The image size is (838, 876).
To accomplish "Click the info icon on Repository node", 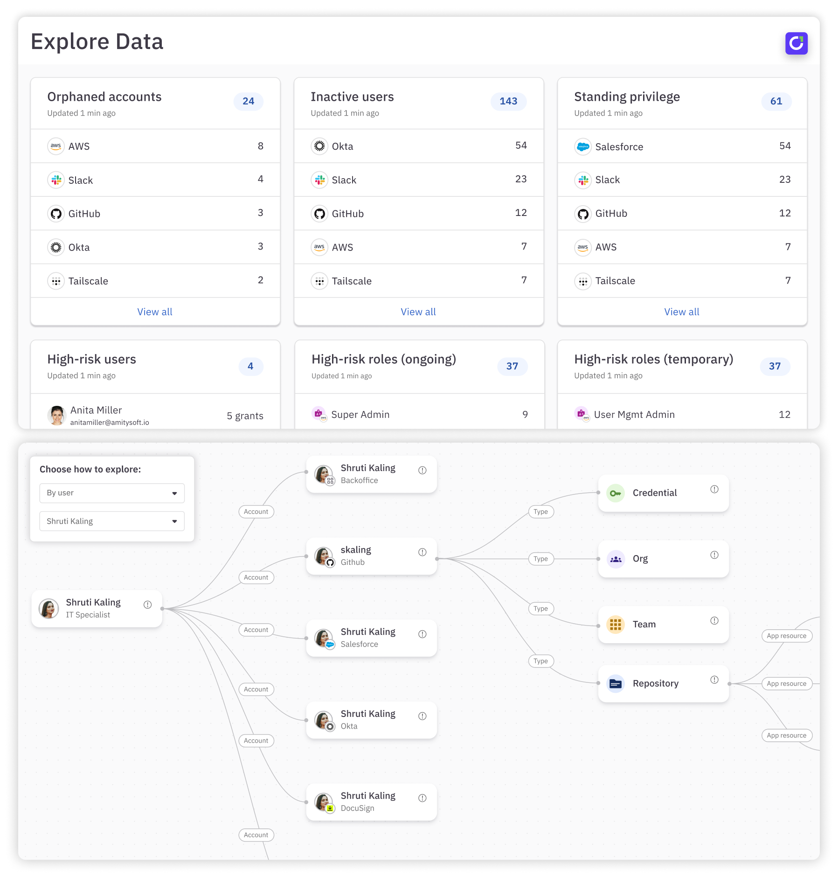I will pos(714,680).
